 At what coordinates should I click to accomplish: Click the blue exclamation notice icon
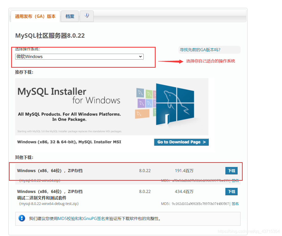22,218
